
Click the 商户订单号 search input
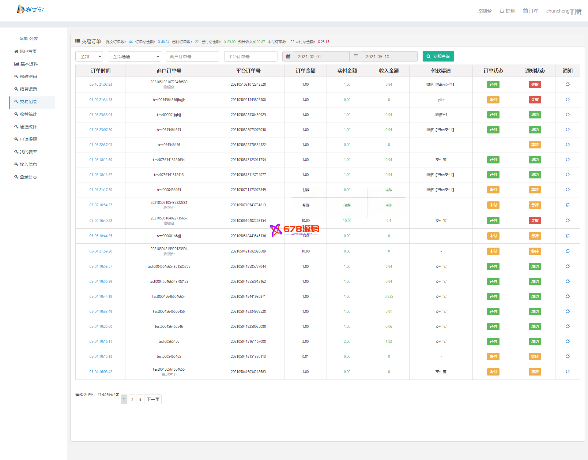click(192, 57)
